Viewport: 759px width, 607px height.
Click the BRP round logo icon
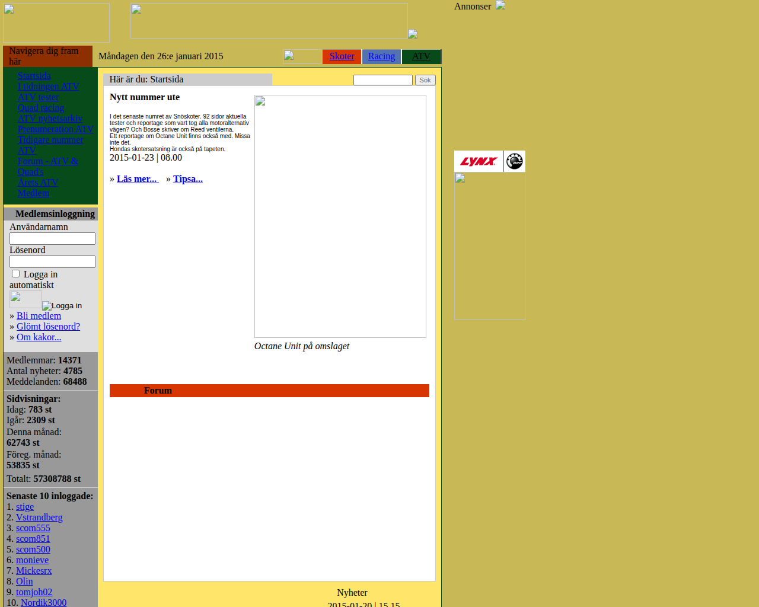pos(515,161)
